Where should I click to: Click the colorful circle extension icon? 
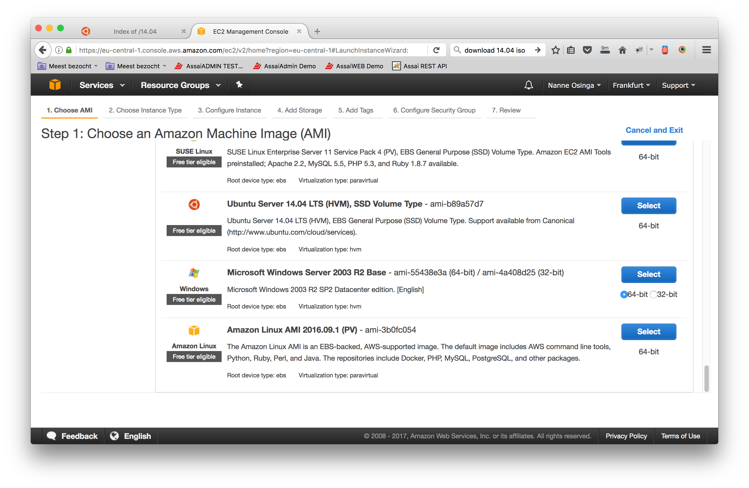point(682,50)
